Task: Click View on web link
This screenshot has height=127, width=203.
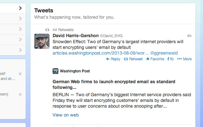Action: (x=66, y=115)
